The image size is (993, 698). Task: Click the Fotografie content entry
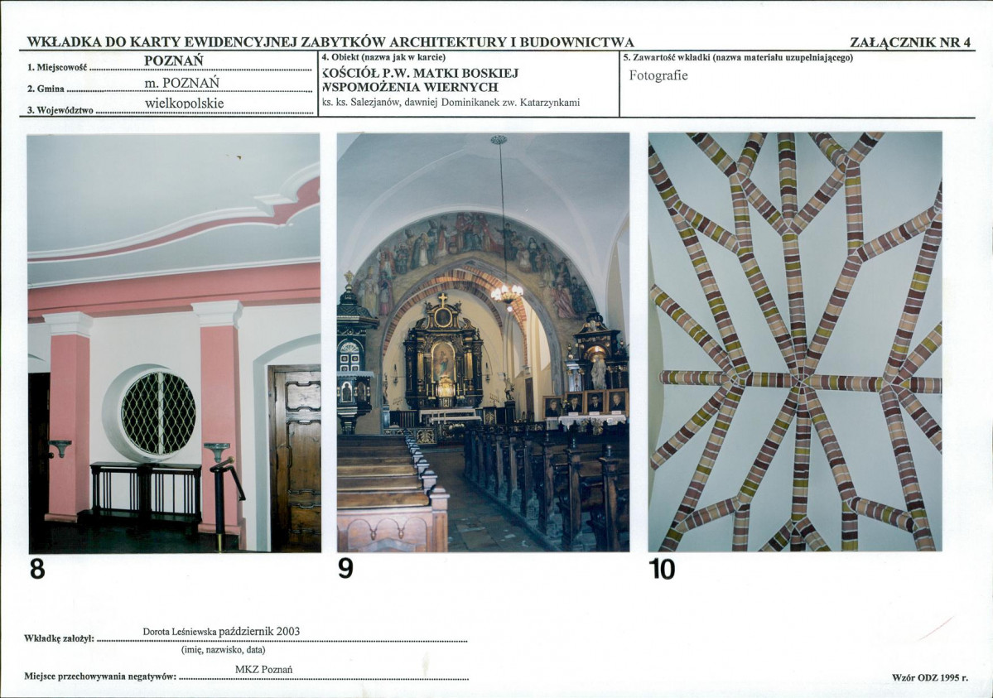658,75
